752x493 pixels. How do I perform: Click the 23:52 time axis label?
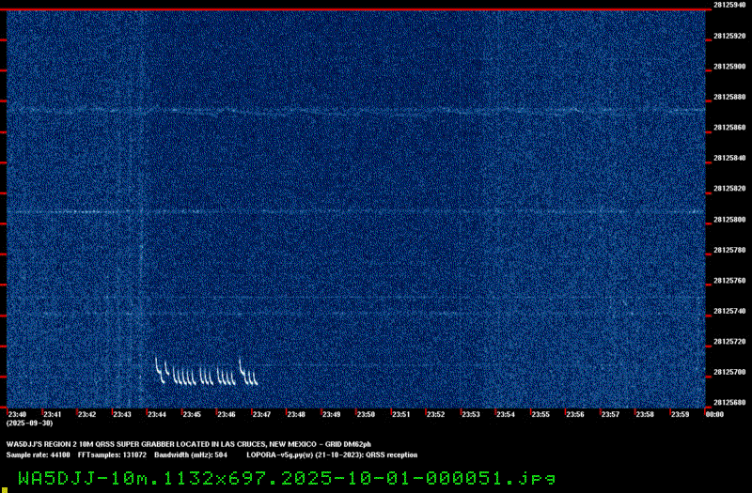(x=436, y=414)
